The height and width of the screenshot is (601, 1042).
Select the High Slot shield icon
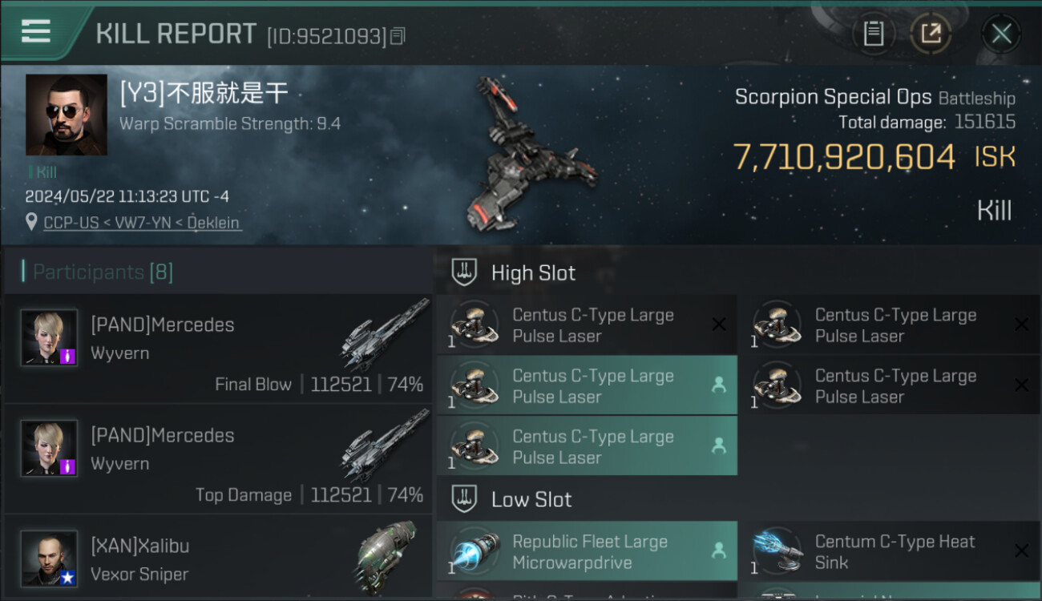tap(464, 272)
